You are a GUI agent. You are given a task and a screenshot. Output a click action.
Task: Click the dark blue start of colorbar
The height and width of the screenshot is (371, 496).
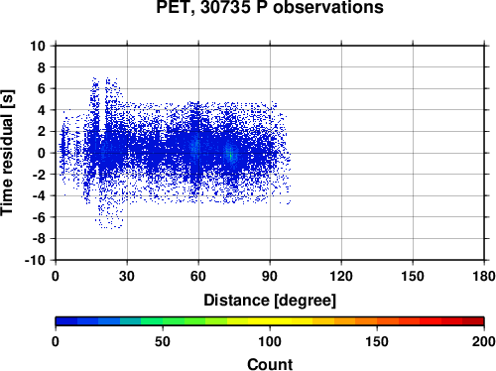pyautogui.click(x=66, y=321)
